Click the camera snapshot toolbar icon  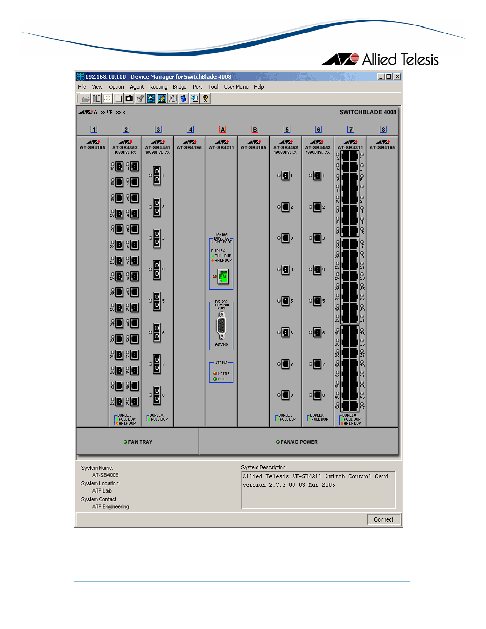129,99
